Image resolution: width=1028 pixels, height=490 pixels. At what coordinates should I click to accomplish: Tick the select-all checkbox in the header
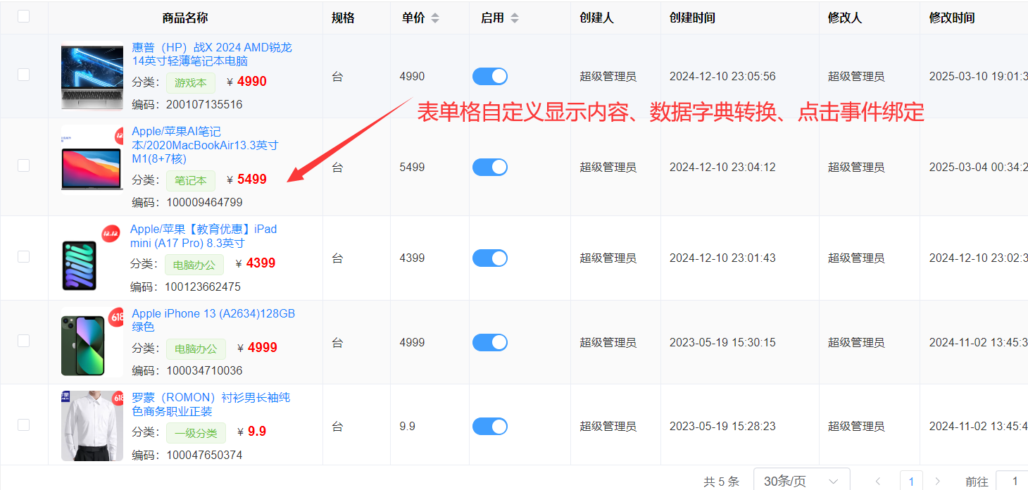coord(23,16)
